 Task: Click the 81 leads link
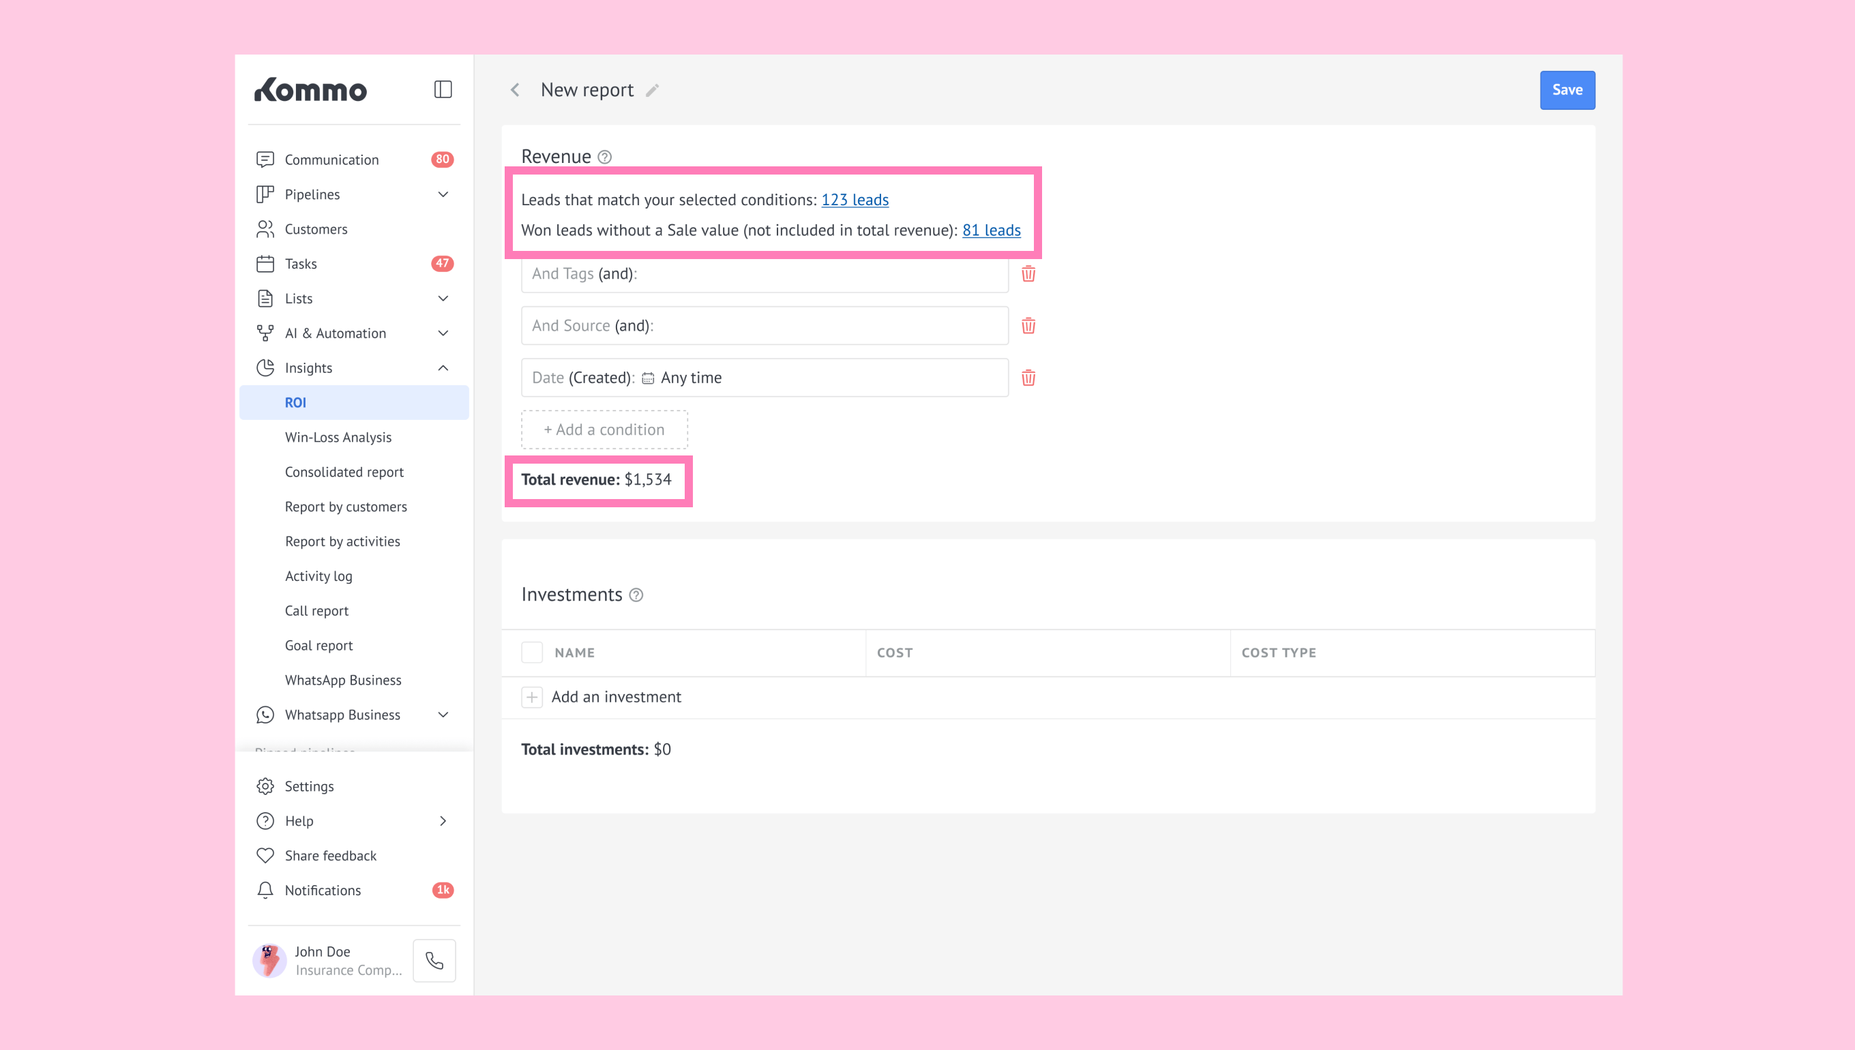[991, 230]
